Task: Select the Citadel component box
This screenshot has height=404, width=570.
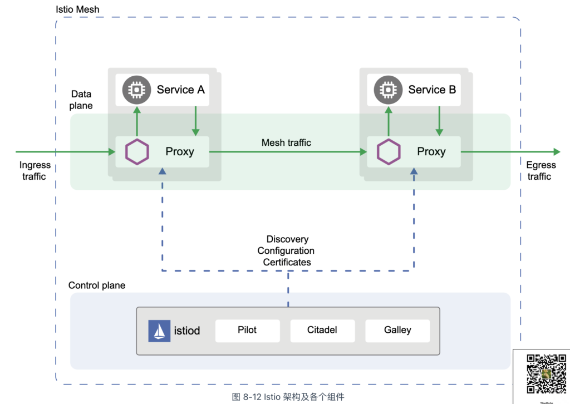Action: point(322,331)
